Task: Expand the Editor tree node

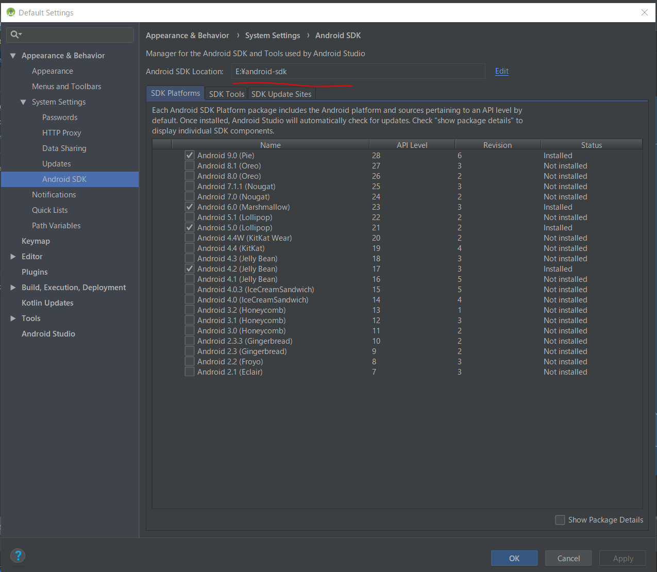Action: (x=13, y=257)
